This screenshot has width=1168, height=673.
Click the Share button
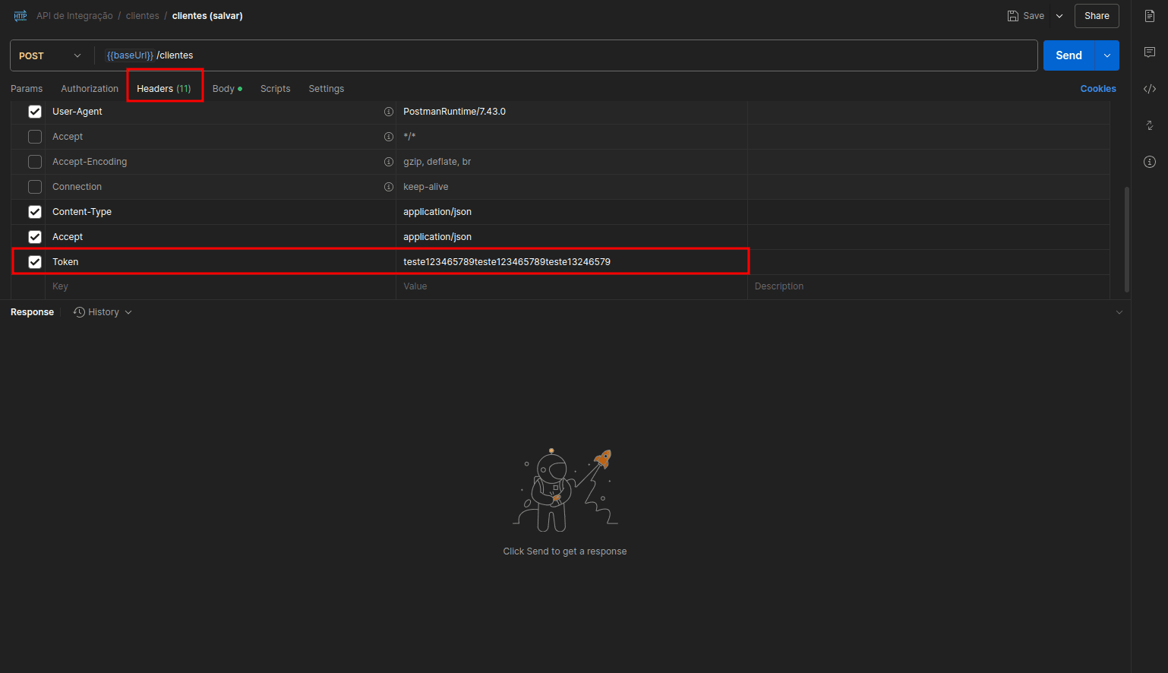(x=1097, y=16)
